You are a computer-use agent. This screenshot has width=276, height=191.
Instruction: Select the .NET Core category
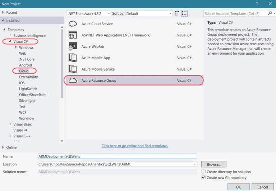pyautogui.click(x=27, y=59)
